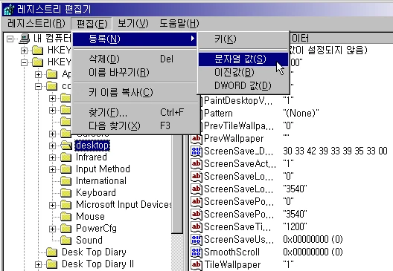The height and width of the screenshot is (271, 393).
Task: Expand Microsoft Input Devices key
Action: click(x=52, y=205)
